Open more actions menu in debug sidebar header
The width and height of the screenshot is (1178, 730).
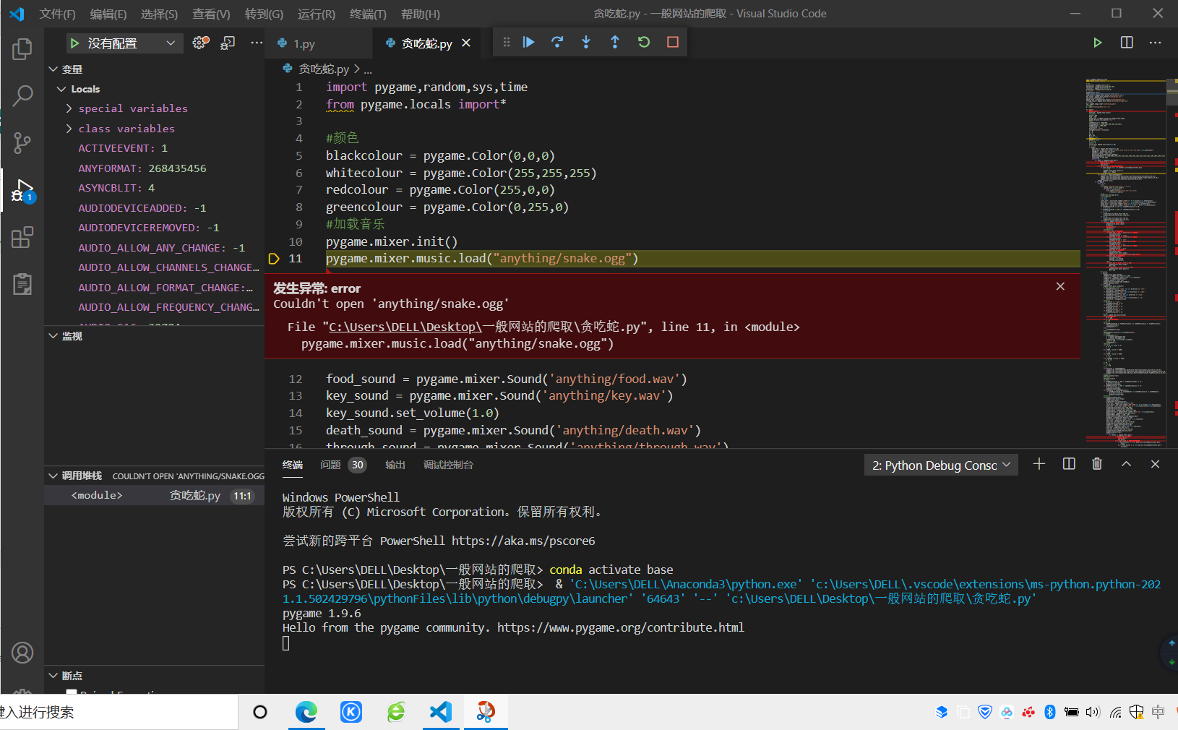point(257,43)
